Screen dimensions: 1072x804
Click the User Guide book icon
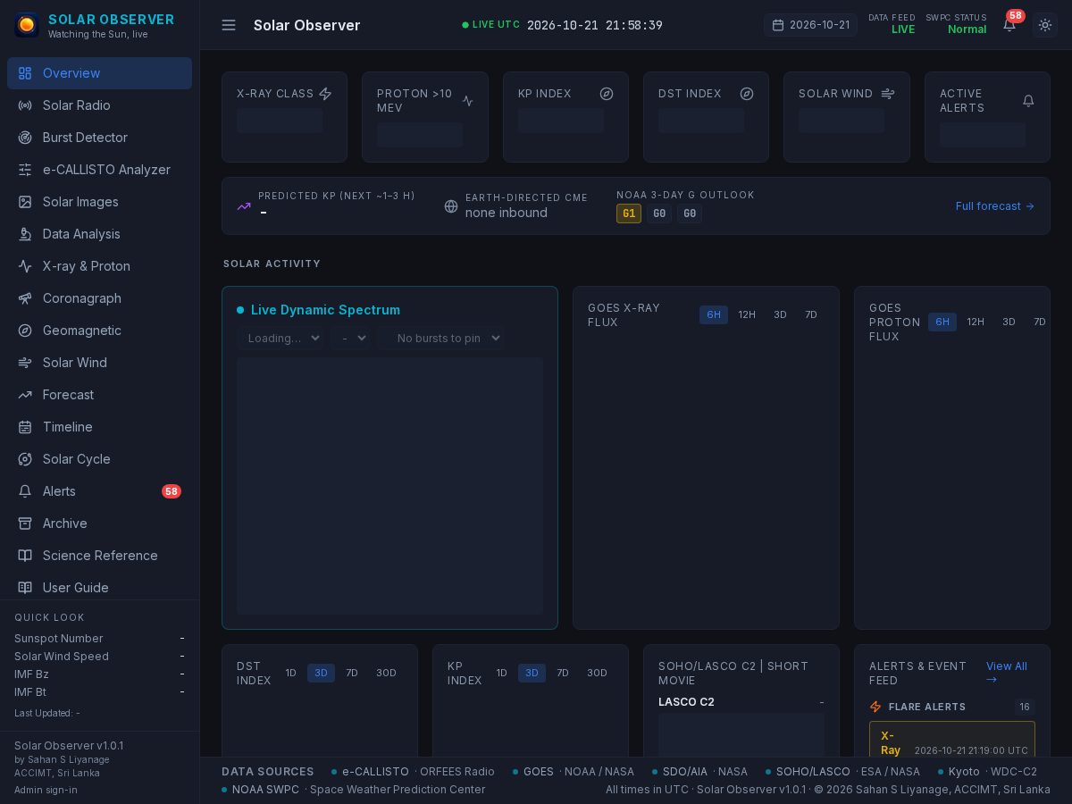point(25,588)
